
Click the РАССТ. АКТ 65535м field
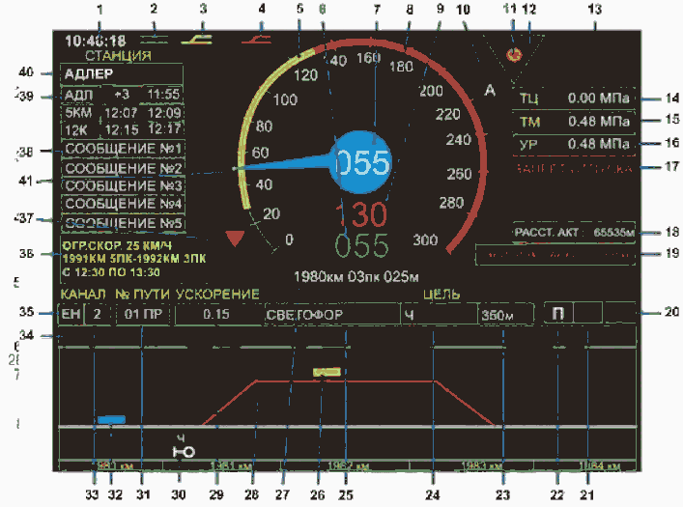tap(574, 233)
